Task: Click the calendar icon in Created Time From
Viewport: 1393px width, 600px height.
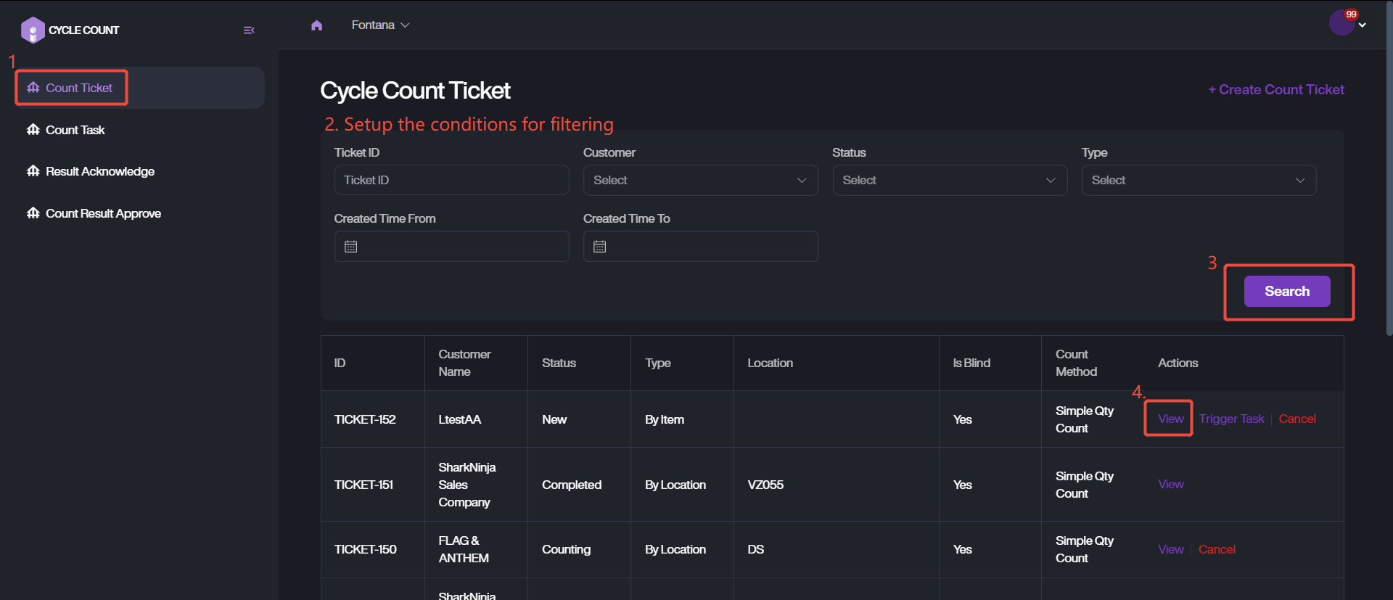Action: pyautogui.click(x=351, y=247)
